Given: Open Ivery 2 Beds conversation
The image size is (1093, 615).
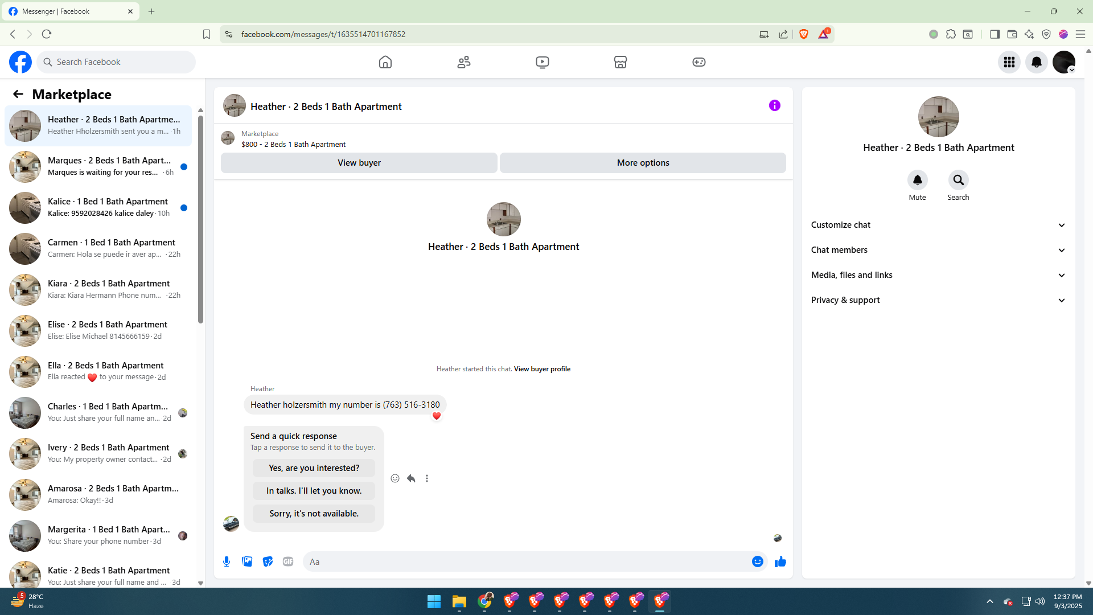Looking at the screenshot, I should tap(98, 454).
